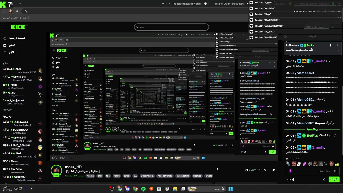This screenshot has height=193, width=343.
Task: Click the volume speaker icon in system tray
Action: (x=16, y=189)
